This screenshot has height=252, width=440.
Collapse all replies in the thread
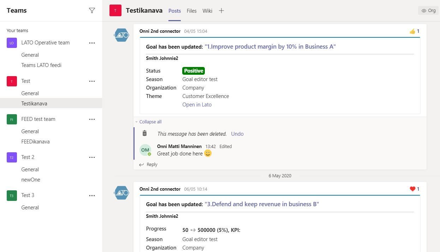[150, 122]
